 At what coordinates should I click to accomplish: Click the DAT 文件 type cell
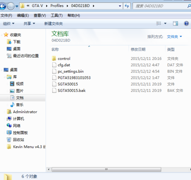175,65
